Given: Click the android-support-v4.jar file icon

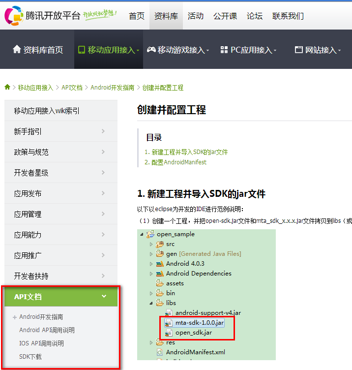Looking at the screenshot, I should tap(169, 312).
